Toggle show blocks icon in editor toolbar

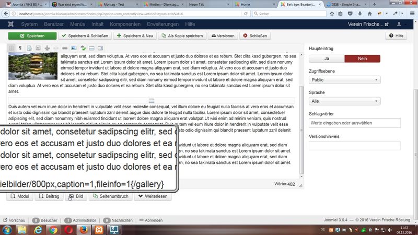point(11,48)
